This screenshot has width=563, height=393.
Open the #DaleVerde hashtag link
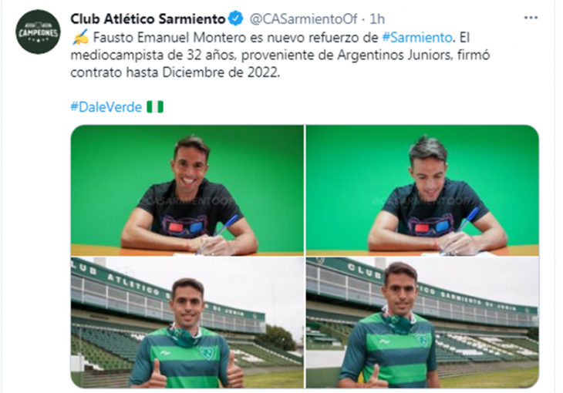(x=106, y=107)
